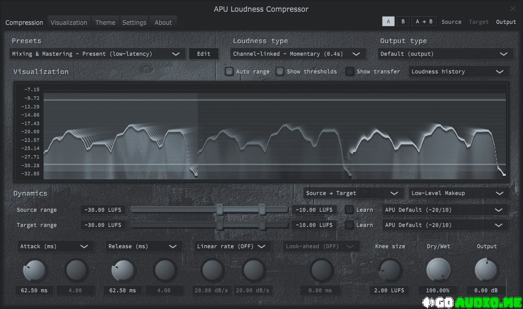Open Source range APU Default preset dropdown

[445, 210]
